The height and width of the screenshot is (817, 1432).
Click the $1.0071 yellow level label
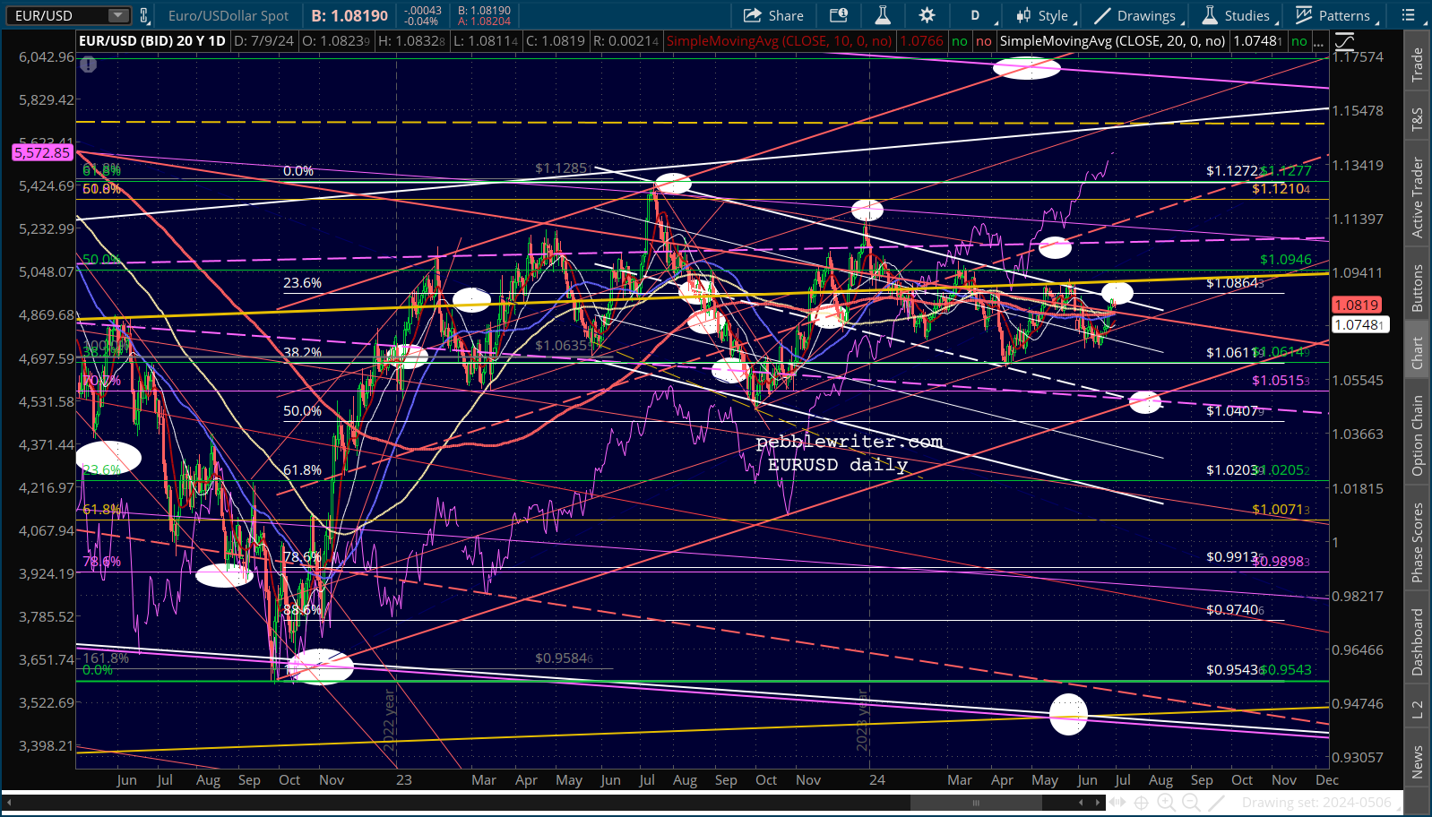click(1281, 510)
